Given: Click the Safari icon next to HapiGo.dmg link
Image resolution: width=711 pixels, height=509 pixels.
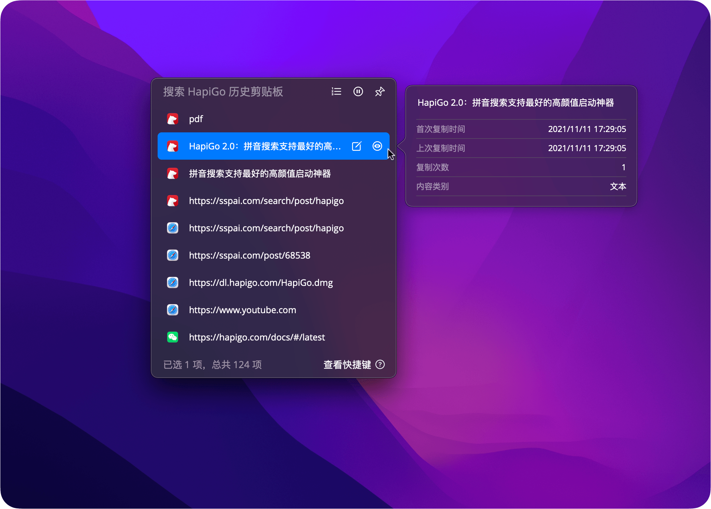Looking at the screenshot, I should (173, 282).
